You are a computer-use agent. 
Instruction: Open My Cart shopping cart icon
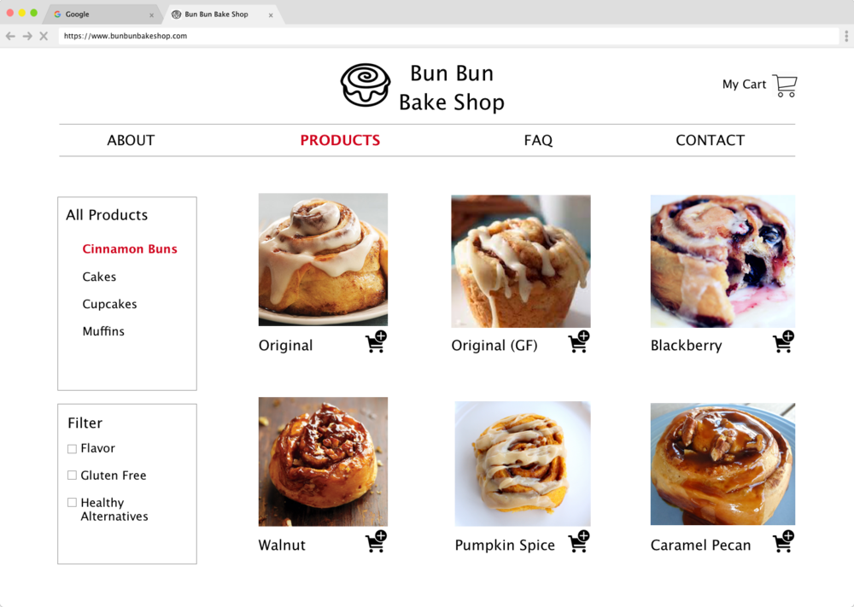(785, 85)
